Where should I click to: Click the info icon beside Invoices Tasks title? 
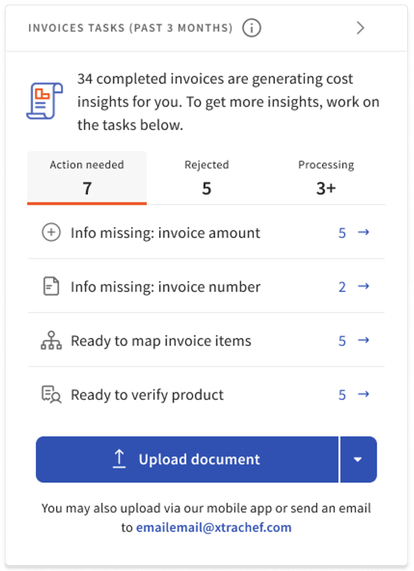[x=252, y=28]
